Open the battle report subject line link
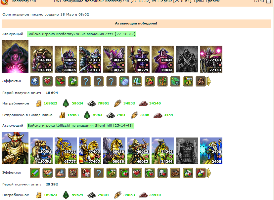The height and width of the screenshot is (200, 274). click(x=137, y=1)
